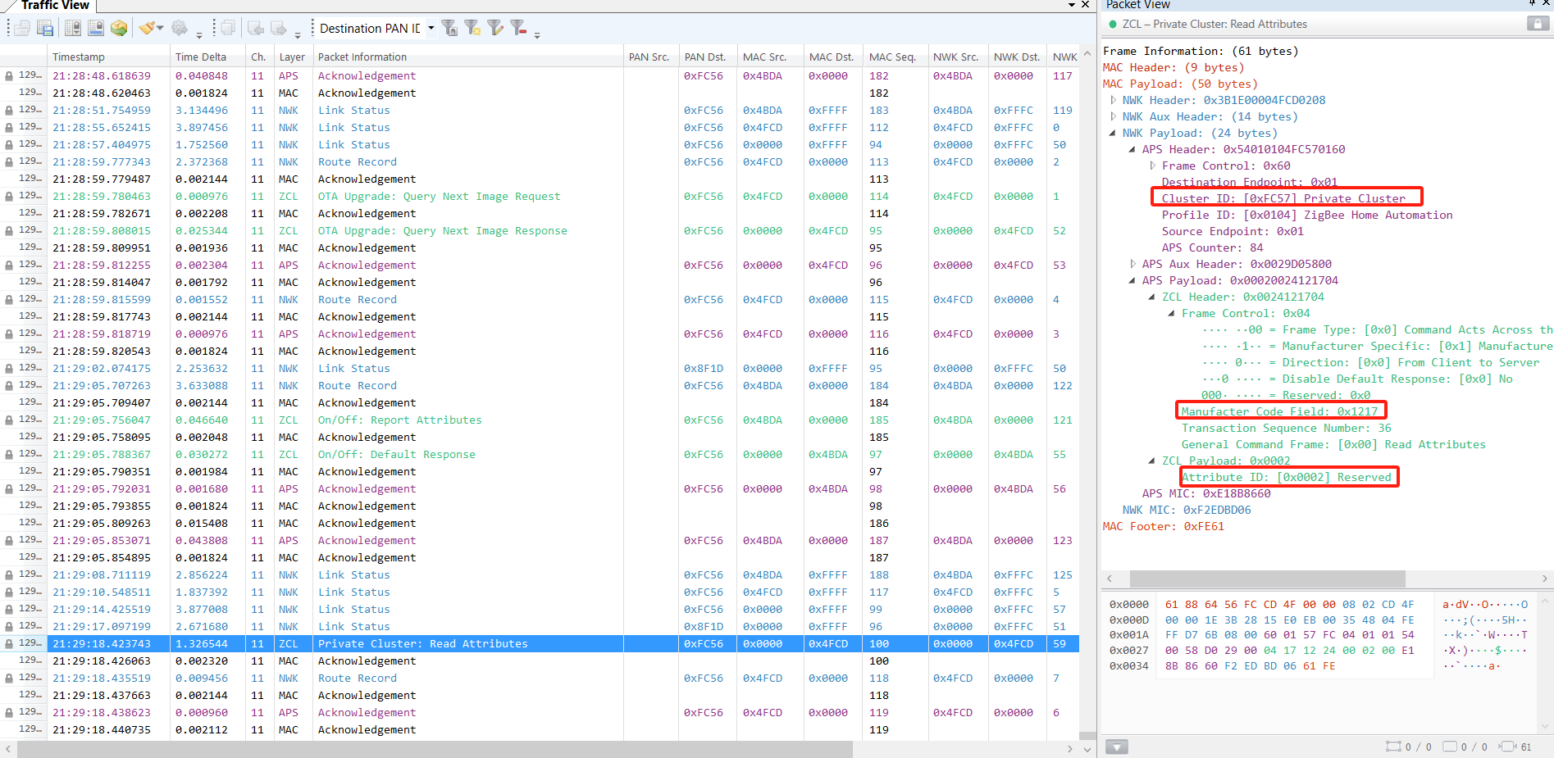Select the Private Cluster: Read Attributes packet row
1554x758 pixels.
click(540, 644)
